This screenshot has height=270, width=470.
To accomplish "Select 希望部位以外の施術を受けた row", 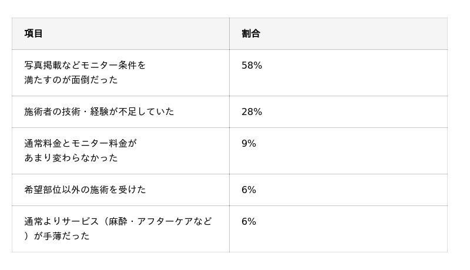I will 85,190.
